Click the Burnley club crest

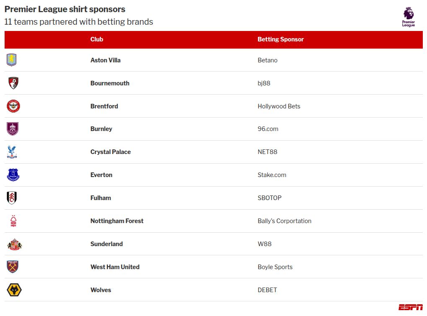[x=13, y=129]
